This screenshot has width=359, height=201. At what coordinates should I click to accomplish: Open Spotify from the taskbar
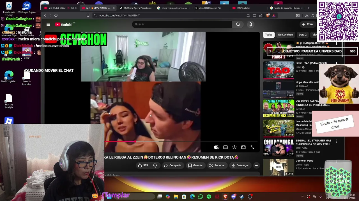209,197
